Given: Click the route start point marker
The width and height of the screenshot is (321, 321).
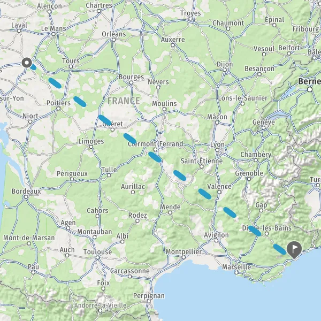Looking at the screenshot, I should [x=27, y=63].
